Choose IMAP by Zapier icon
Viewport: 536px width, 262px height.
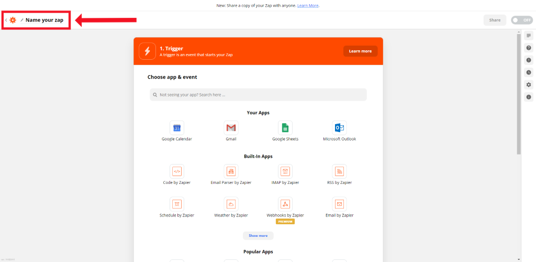285,171
